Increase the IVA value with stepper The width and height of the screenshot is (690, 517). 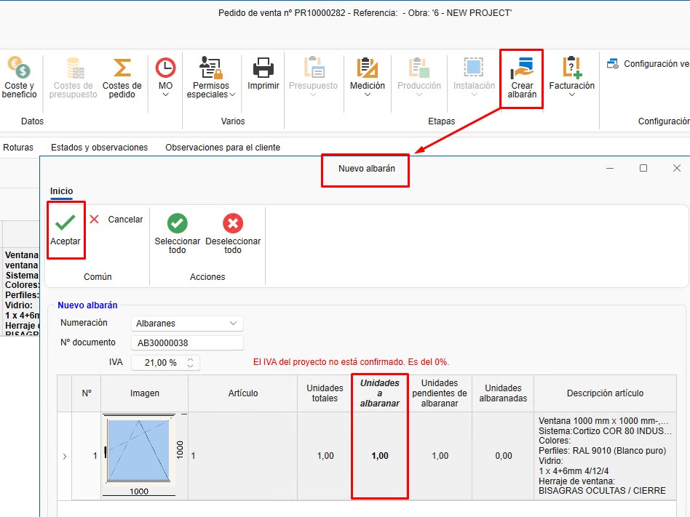(x=190, y=360)
